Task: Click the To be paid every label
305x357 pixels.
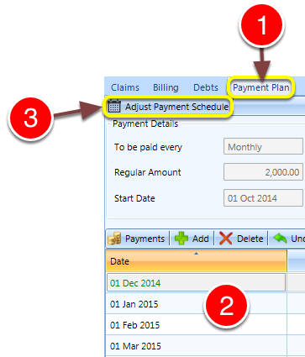Action: coord(148,147)
